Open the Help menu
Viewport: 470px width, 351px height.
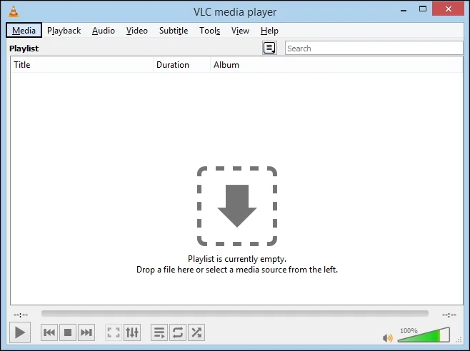pyautogui.click(x=269, y=31)
